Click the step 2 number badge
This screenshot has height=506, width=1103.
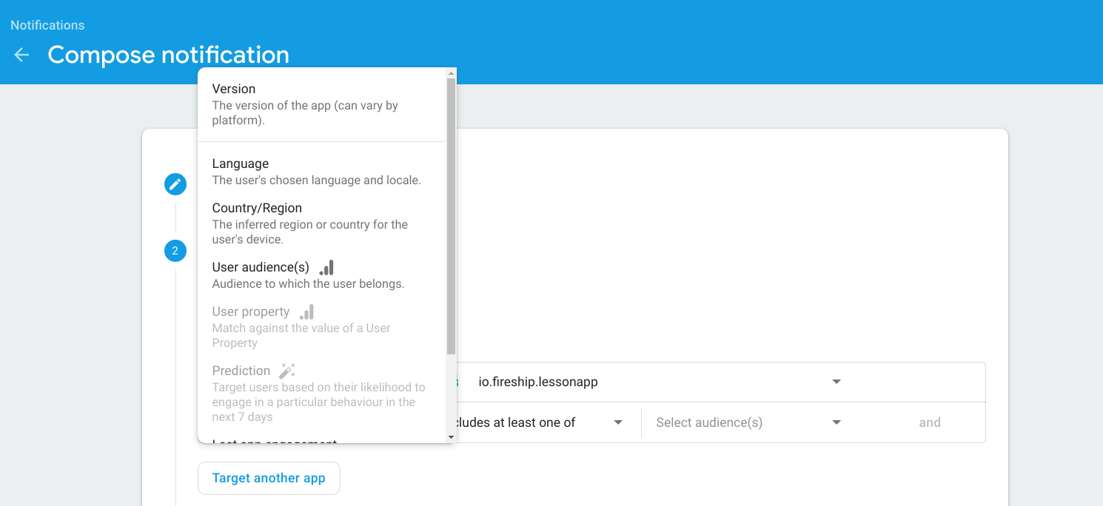pyautogui.click(x=175, y=251)
